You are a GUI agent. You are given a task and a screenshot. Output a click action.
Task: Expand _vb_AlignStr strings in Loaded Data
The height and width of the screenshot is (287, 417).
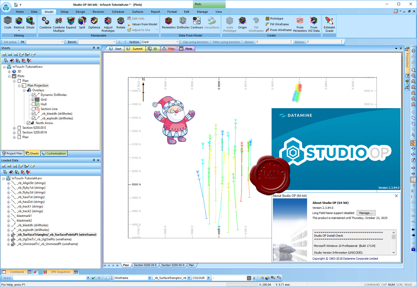(8, 183)
